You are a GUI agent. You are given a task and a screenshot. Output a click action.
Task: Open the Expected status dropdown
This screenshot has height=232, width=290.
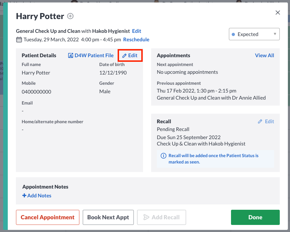254,34
